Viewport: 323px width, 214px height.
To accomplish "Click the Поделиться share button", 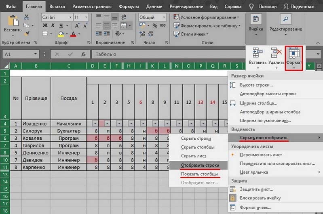I will click(299, 6).
